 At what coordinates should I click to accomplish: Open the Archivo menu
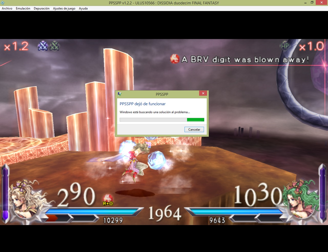(7, 8)
